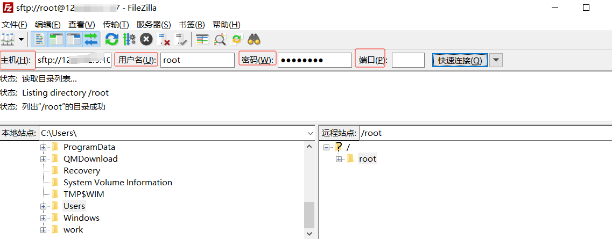Screen dimensions: 612x239
Task: Click the local tree scrollbar down arrow
Action: click(x=309, y=234)
